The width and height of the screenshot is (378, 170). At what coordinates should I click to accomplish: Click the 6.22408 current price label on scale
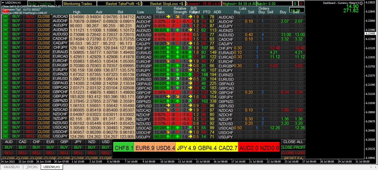371,33
